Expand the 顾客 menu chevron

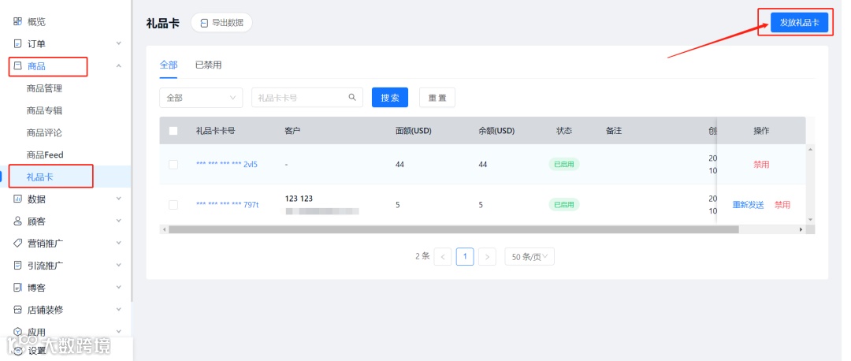coord(119,221)
